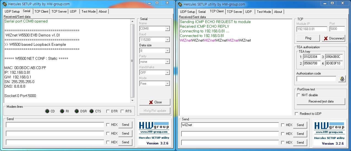The width and height of the screenshot is (351, 151).
Task: Switch to UDP tab in right window
Action: (249, 12)
